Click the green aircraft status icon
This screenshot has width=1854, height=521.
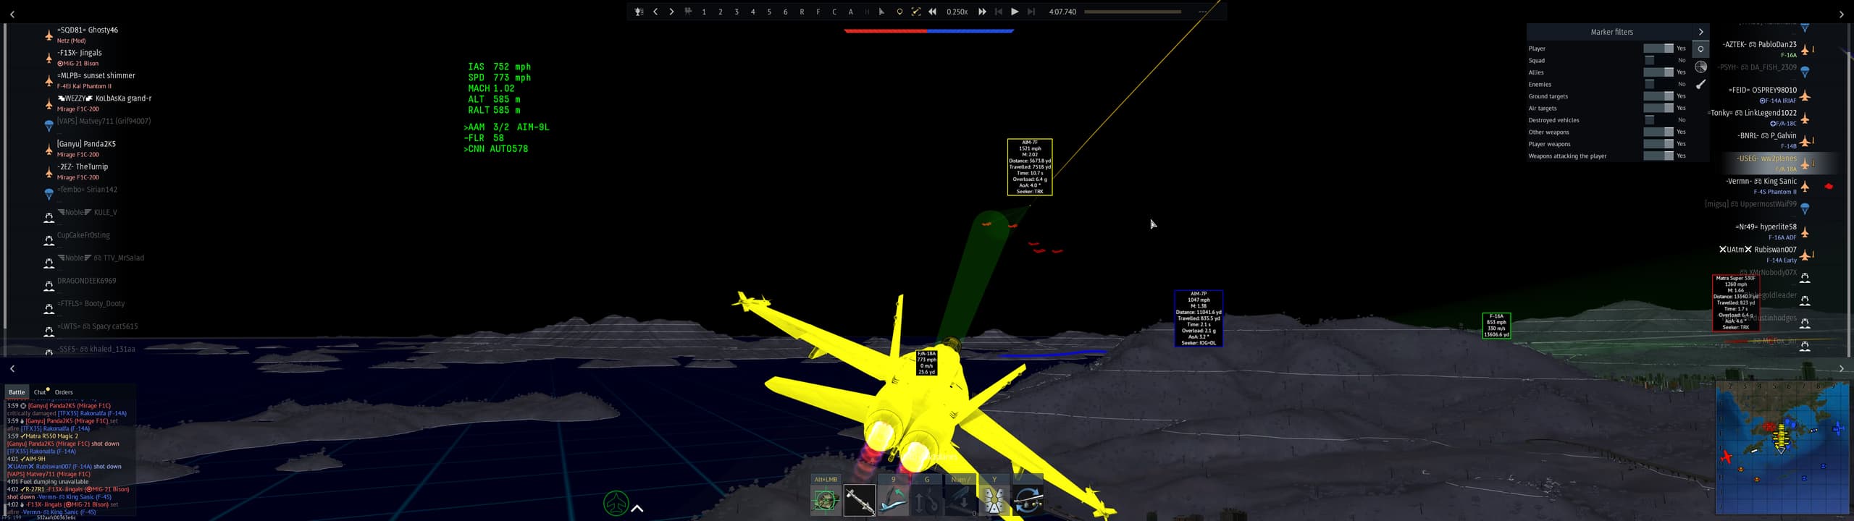click(x=616, y=503)
